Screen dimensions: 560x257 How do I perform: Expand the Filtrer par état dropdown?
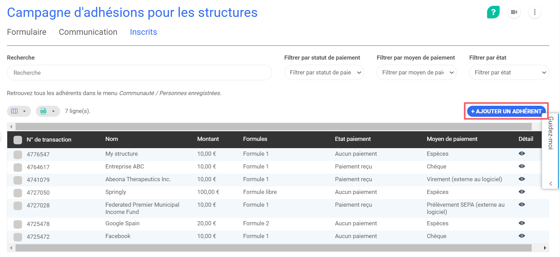click(509, 73)
